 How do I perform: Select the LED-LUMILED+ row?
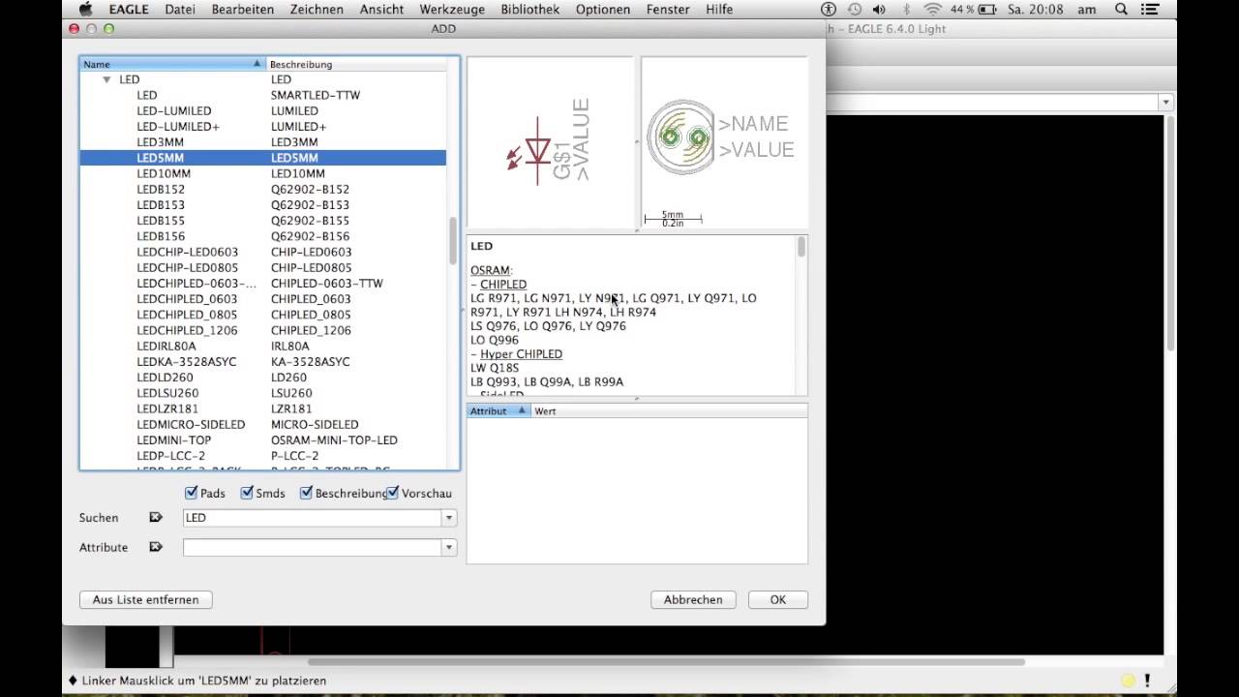point(263,126)
